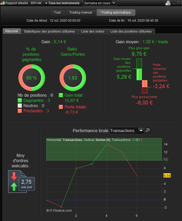Open the Transactions performance dropdown
The image size is (182, 221).
click(127, 131)
